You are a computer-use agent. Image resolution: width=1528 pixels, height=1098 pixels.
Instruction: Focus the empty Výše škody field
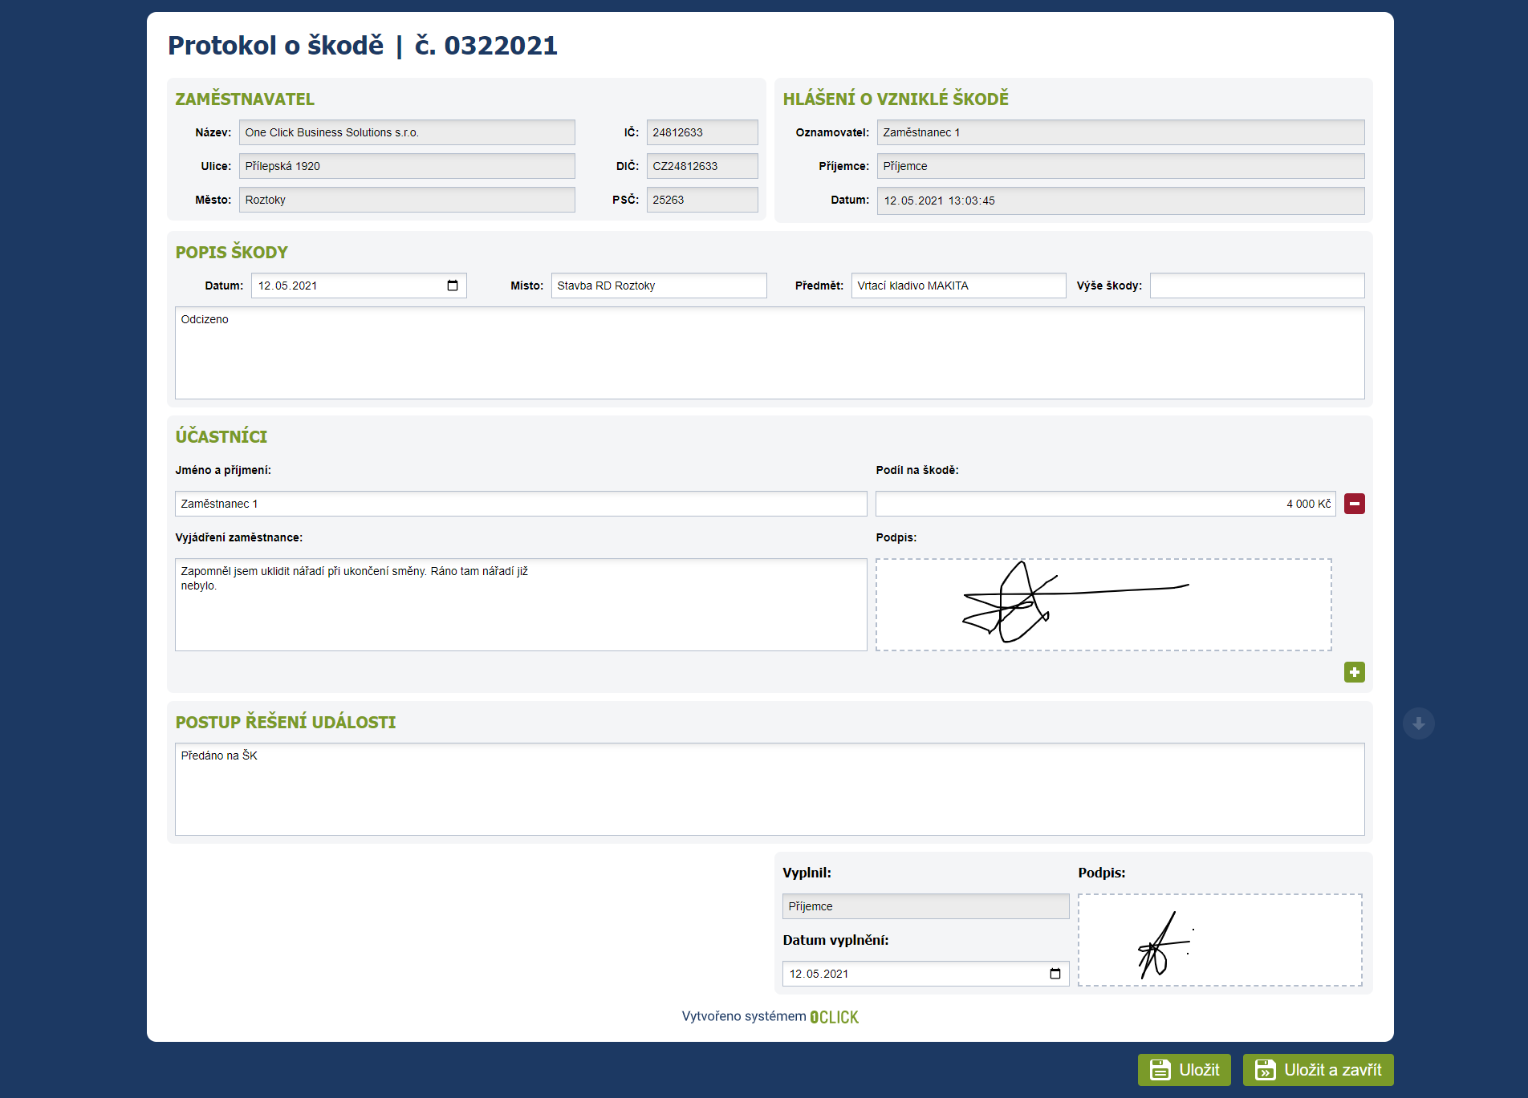pyautogui.click(x=1257, y=286)
